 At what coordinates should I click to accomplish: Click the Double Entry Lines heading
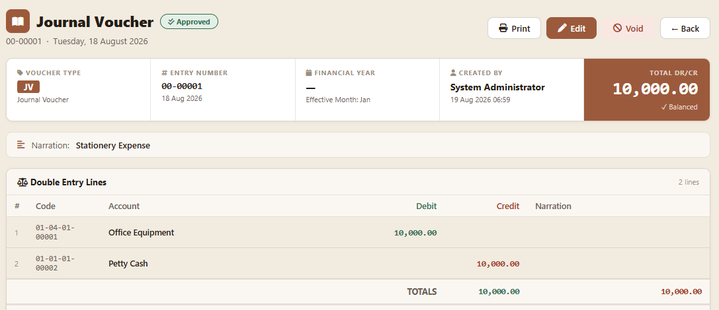pos(68,182)
